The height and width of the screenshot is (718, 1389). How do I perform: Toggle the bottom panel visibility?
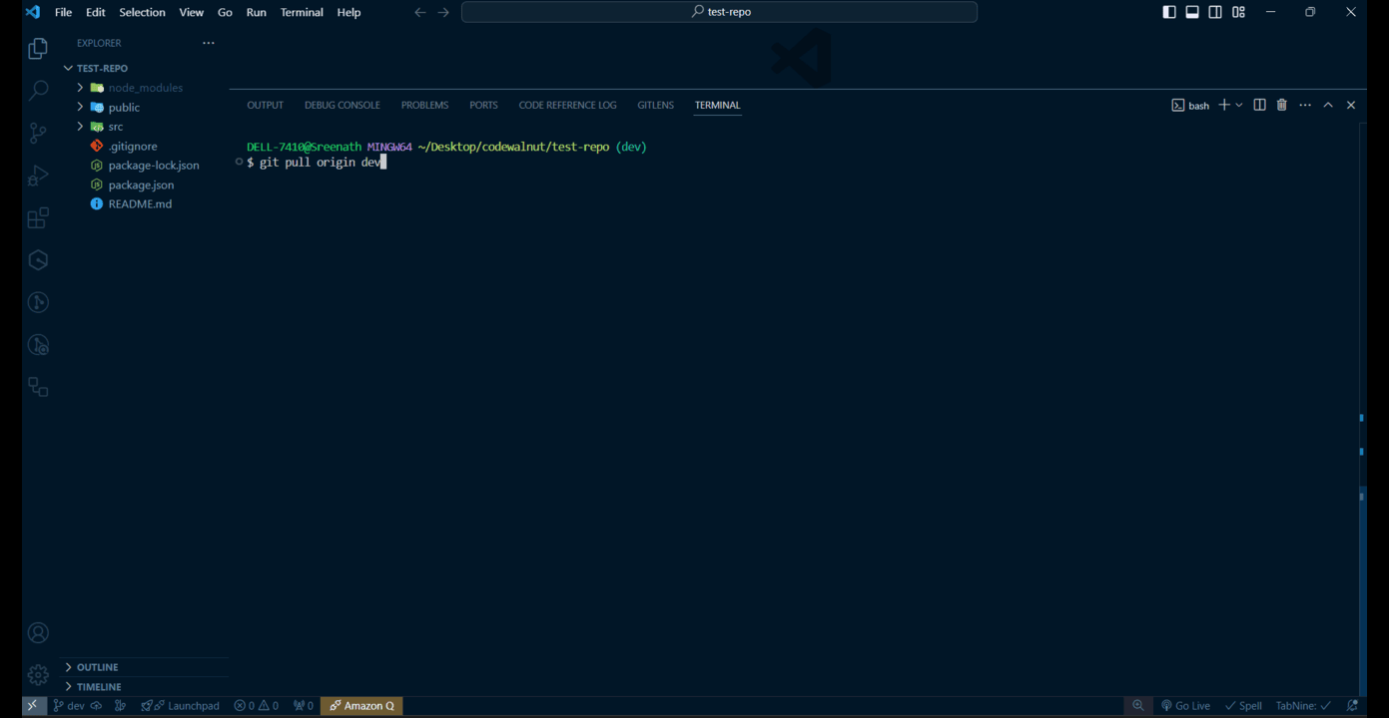click(1192, 12)
